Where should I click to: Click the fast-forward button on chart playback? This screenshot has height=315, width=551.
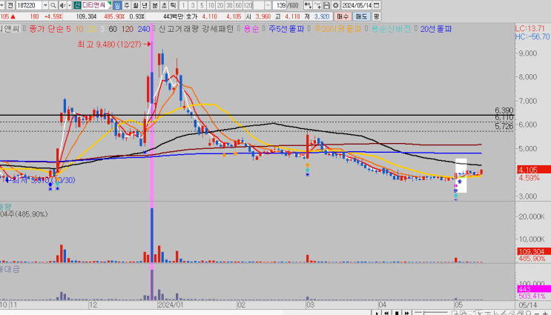[406, 313]
